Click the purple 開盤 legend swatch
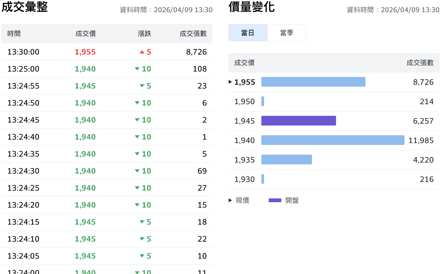Screen dimensions: 441x274 [x=275, y=200]
